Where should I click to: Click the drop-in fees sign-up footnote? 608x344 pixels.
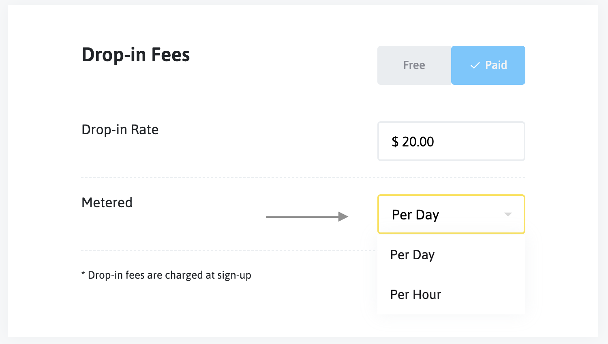(x=169, y=275)
